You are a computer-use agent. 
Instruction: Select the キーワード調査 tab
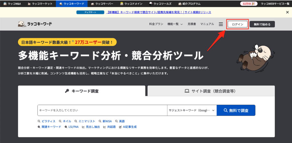pos(82,91)
